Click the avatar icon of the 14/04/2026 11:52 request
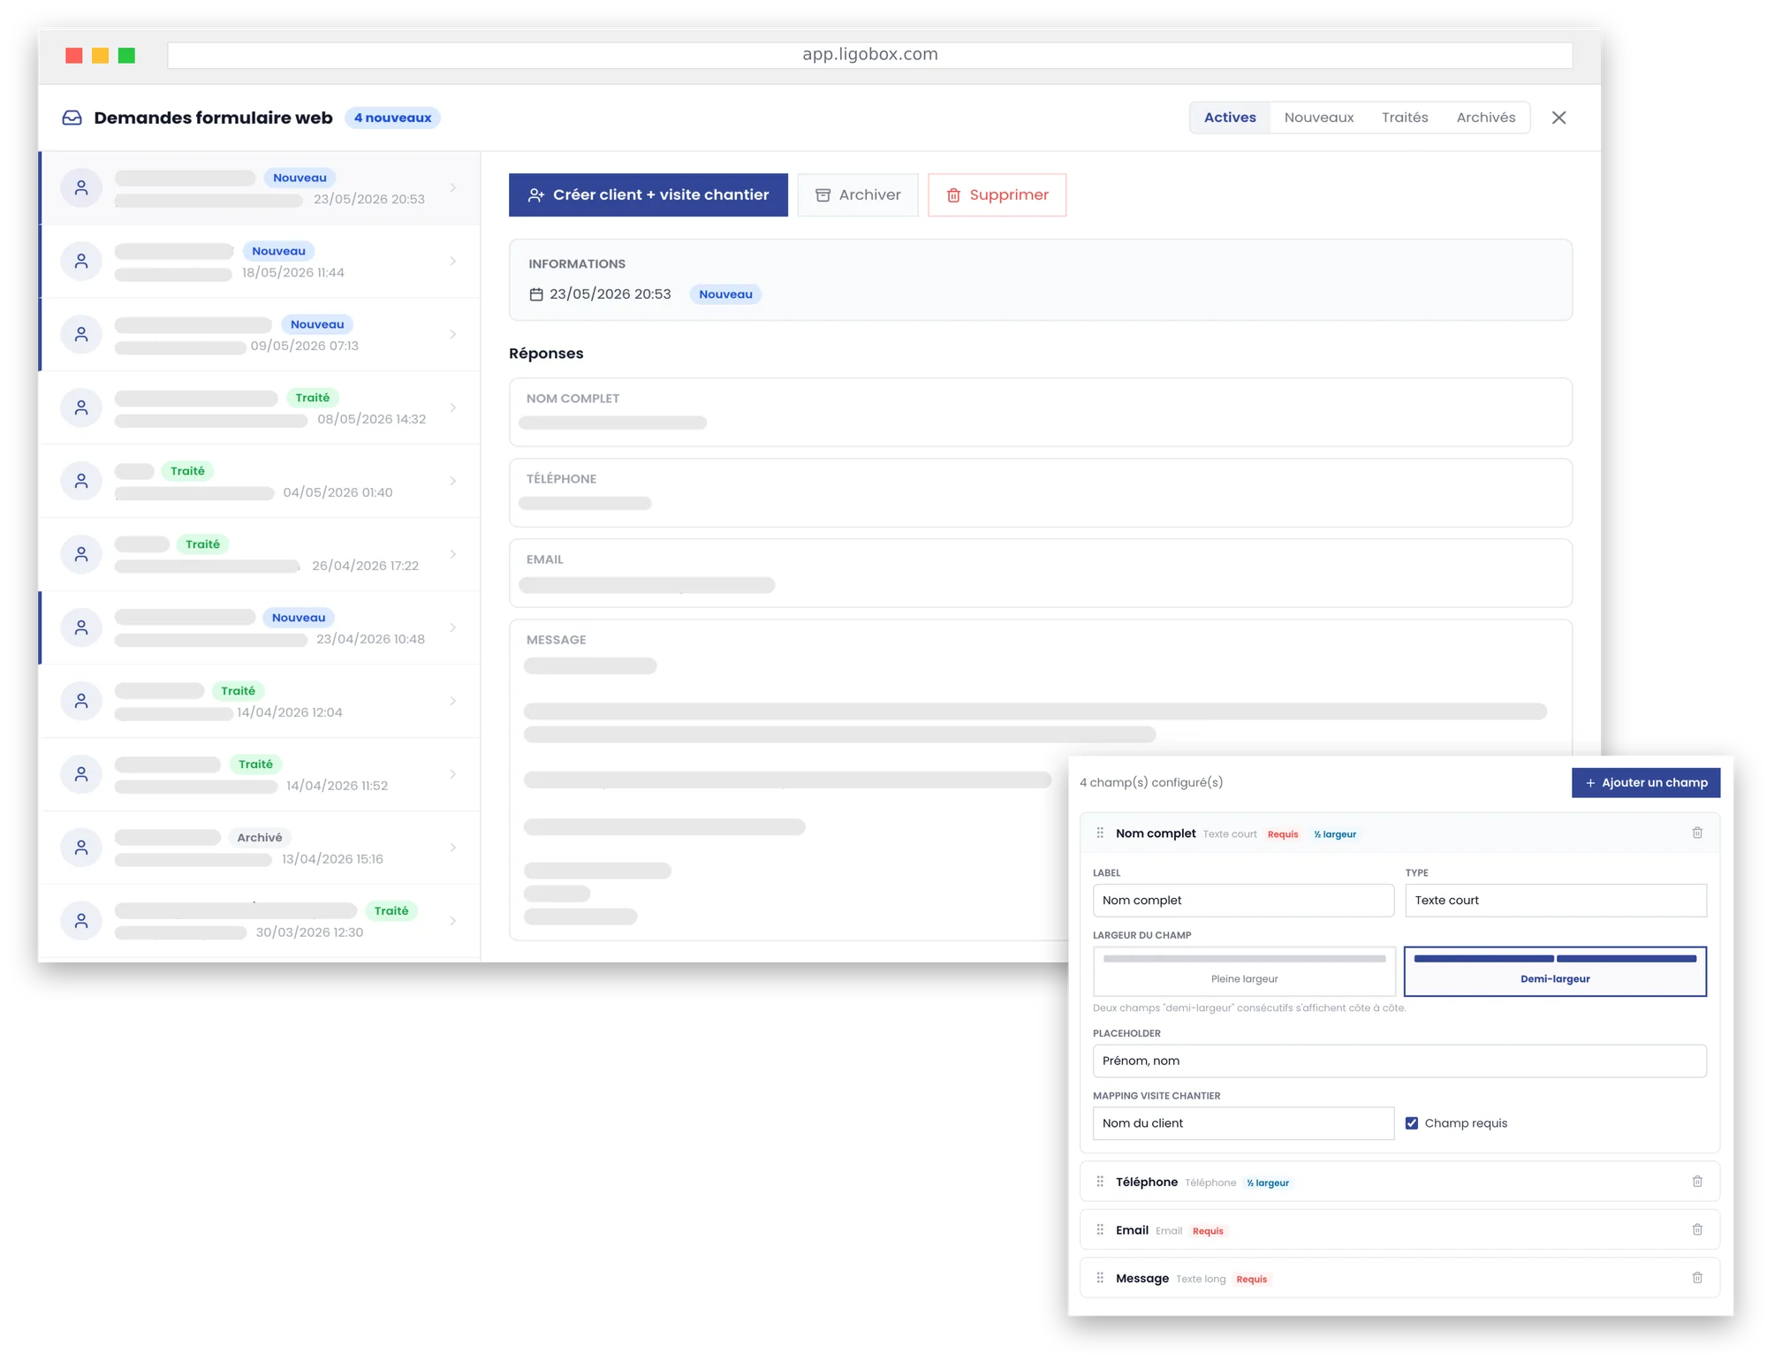 coord(81,774)
